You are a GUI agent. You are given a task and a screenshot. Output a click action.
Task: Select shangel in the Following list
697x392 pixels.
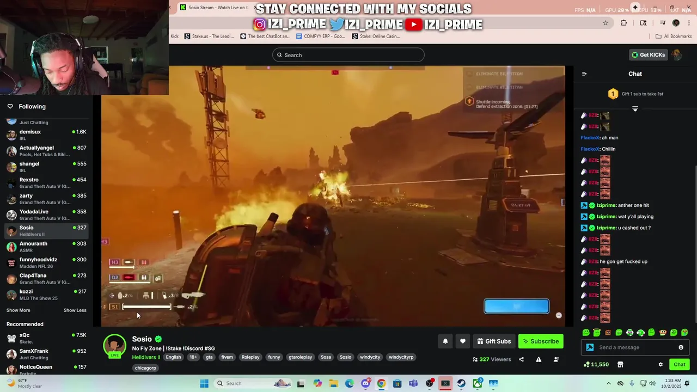pyautogui.click(x=46, y=167)
